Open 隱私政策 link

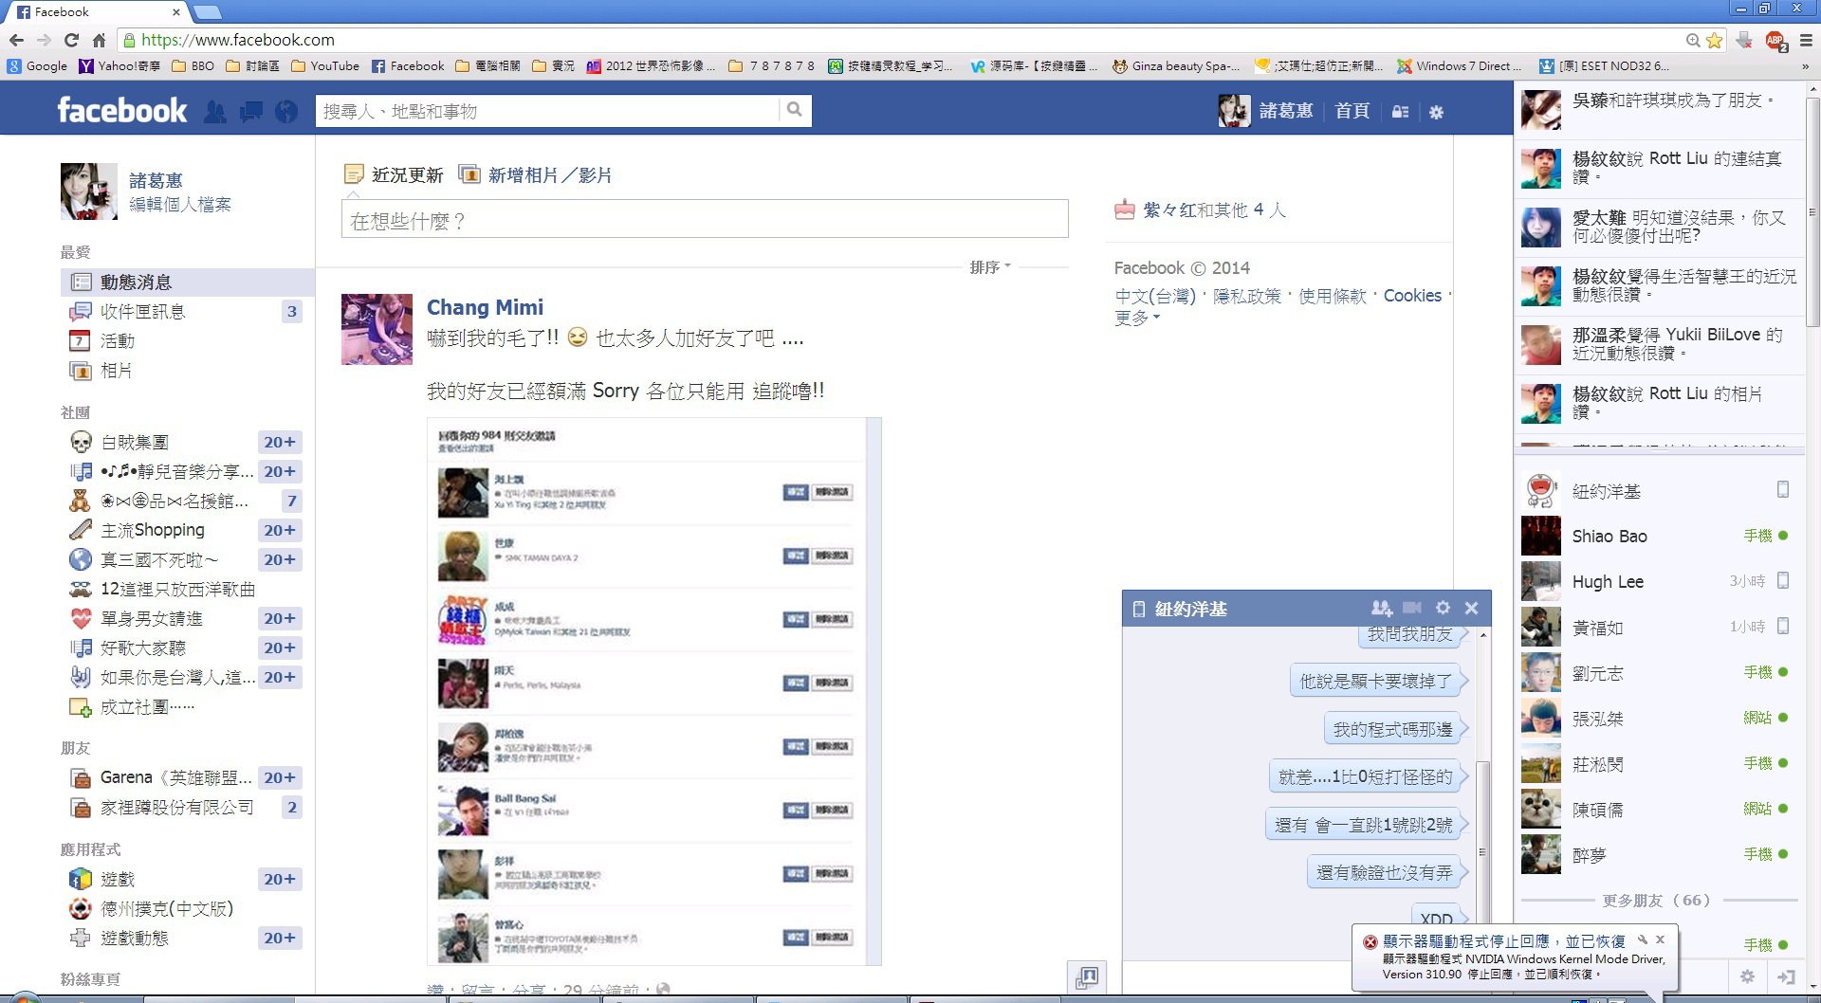tap(1247, 296)
